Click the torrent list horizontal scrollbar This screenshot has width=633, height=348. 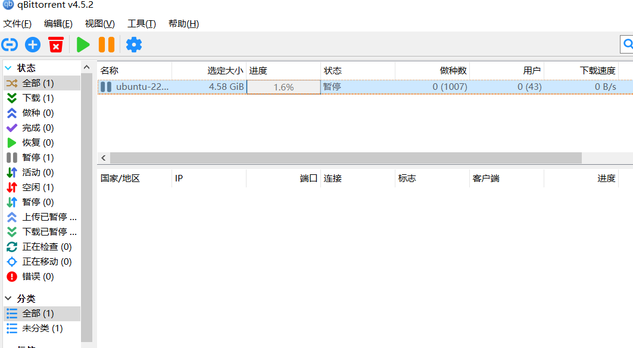point(345,158)
